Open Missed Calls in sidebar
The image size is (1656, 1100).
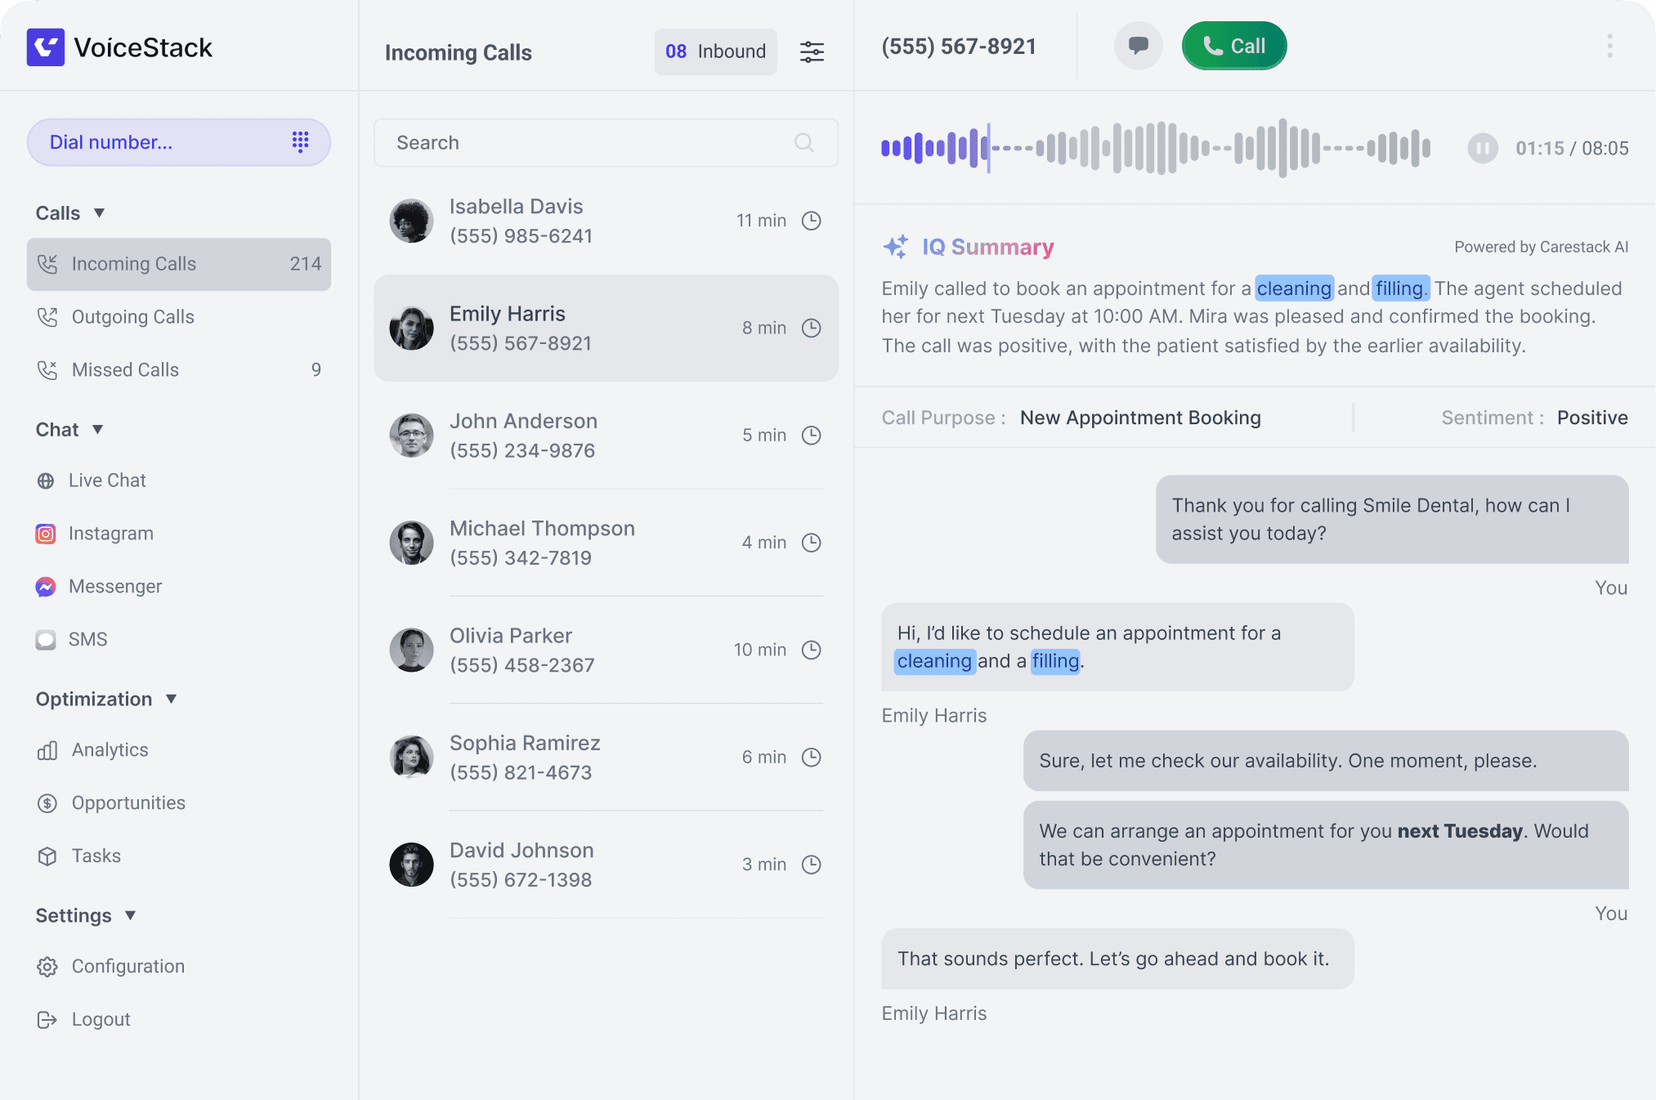pyautogui.click(x=125, y=370)
